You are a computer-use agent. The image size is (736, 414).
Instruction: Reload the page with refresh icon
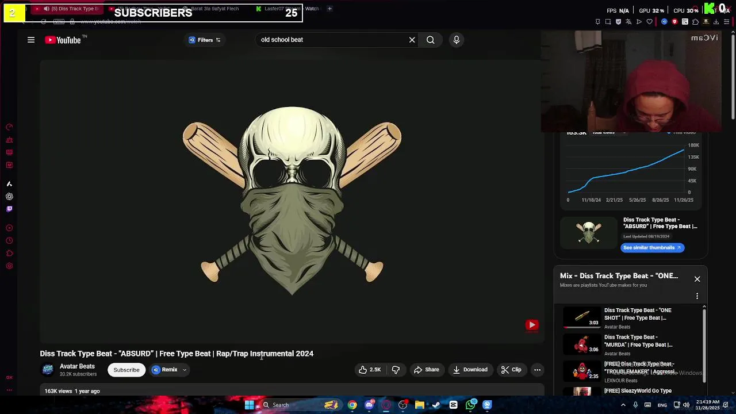(x=43, y=22)
